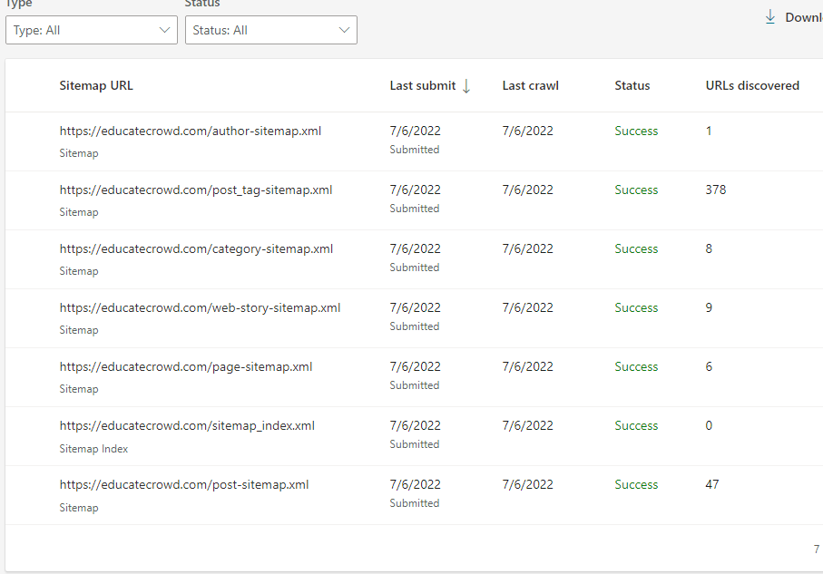
Task: Open the author-sitemap.xml URL
Action: [190, 131]
